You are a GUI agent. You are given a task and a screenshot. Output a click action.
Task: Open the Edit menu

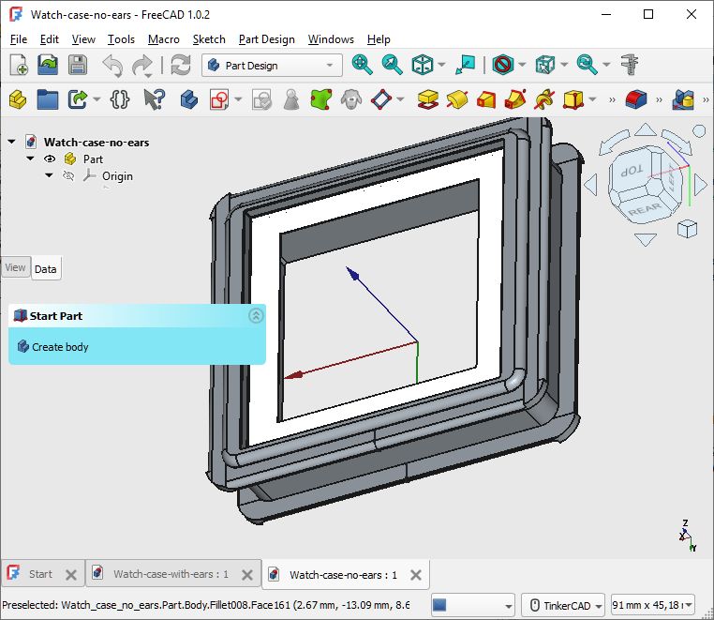(x=49, y=39)
